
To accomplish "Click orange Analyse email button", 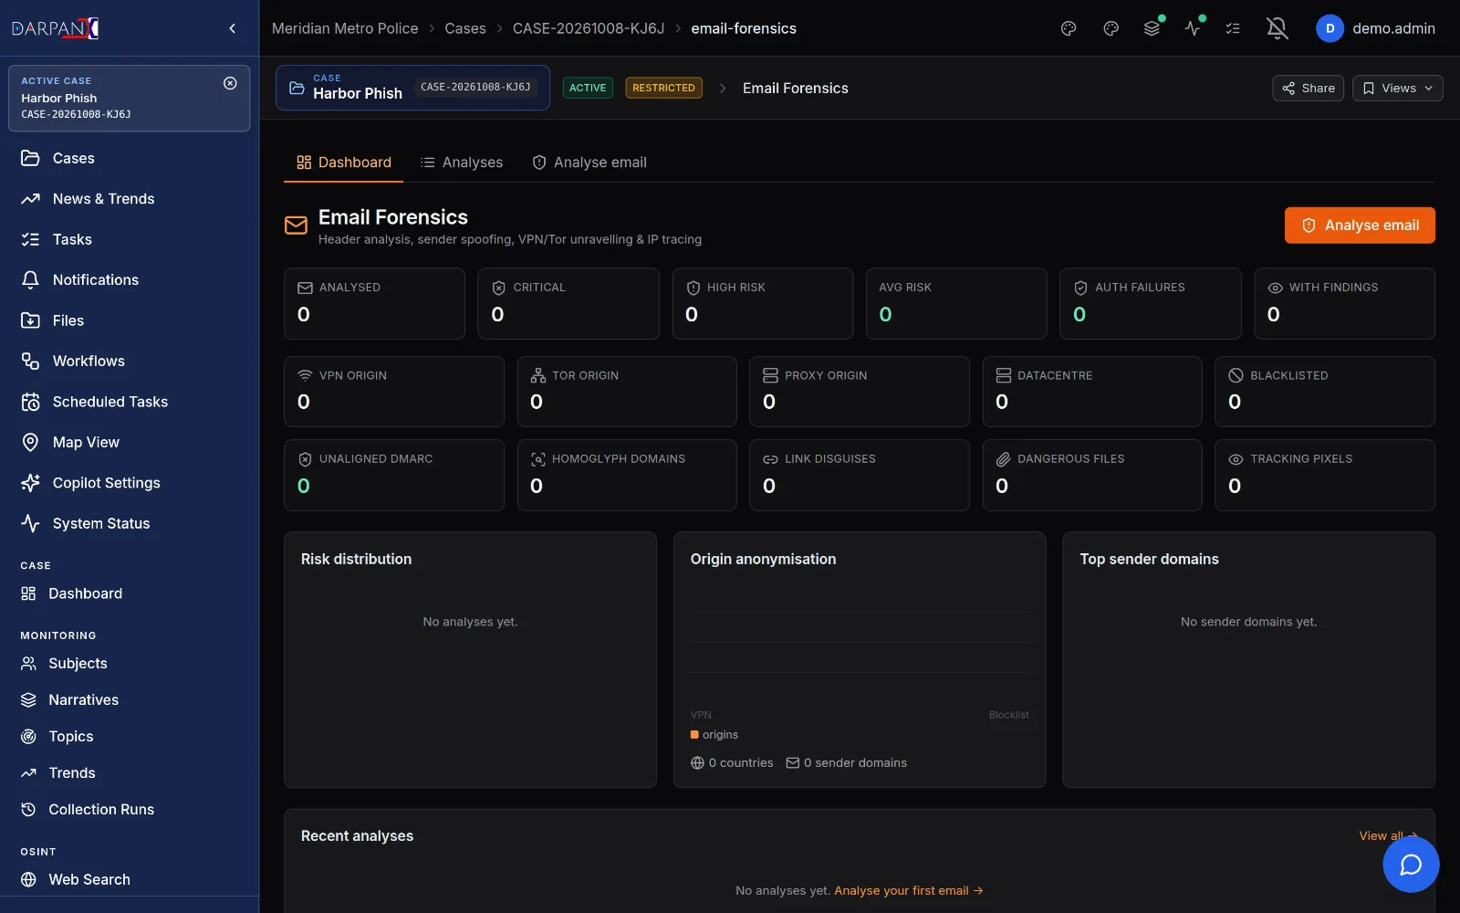I will click(x=1360, y=226).
